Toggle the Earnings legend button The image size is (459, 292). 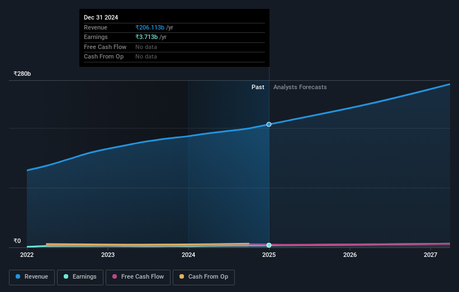coord(80,277)
